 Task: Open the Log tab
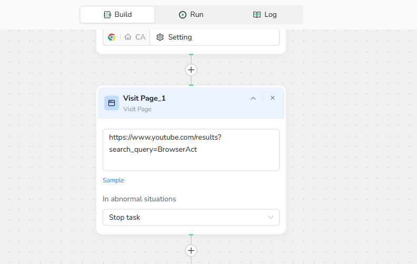tap(265, 15)
